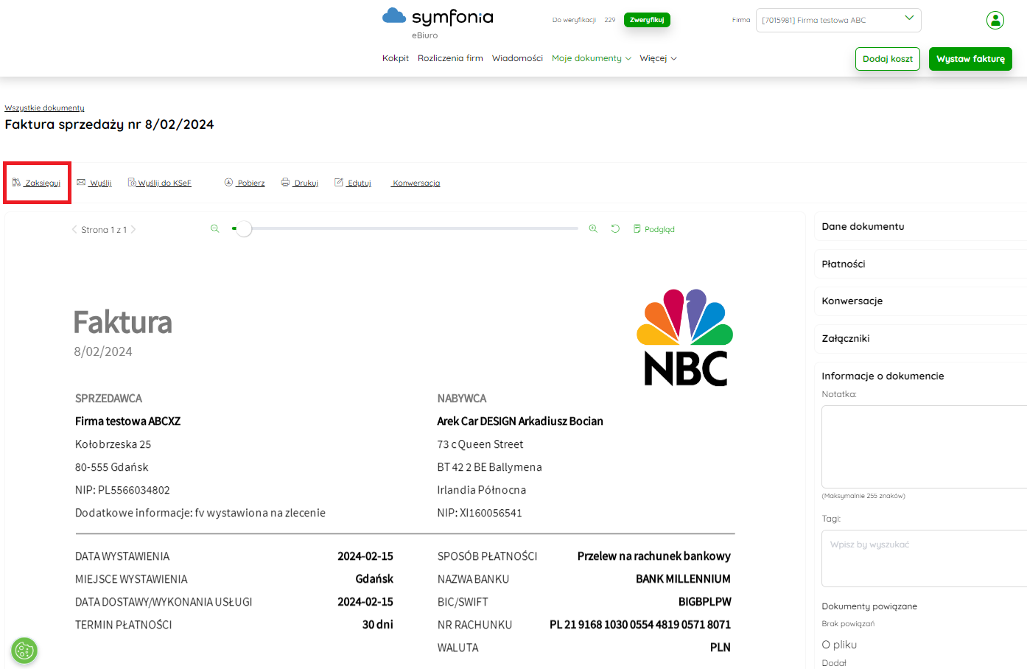1027x669 pixels.
Task: Click the Tagi search field
Action: 924,558
